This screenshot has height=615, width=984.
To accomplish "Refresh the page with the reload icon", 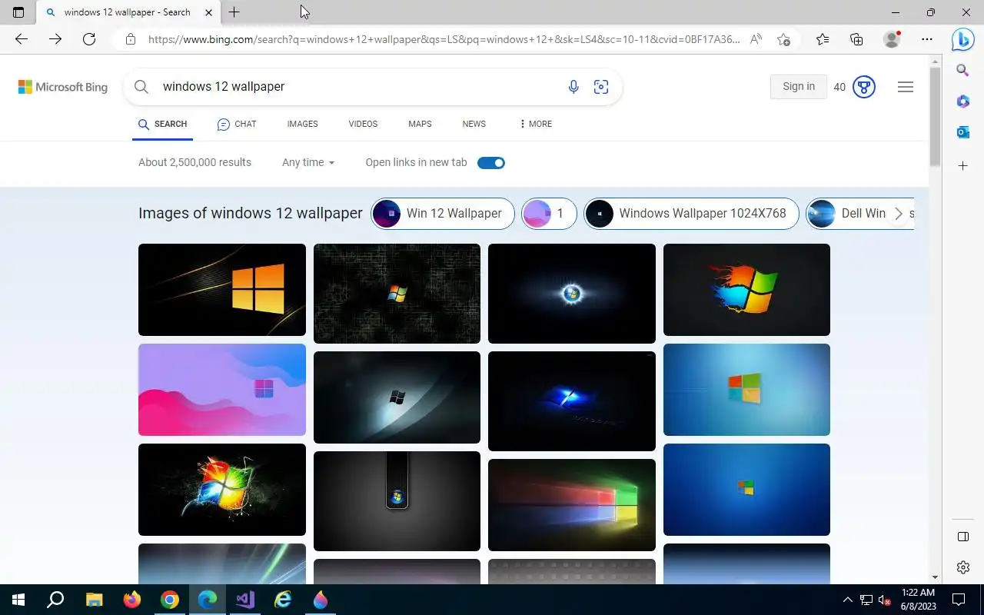I will coord(89,39).
